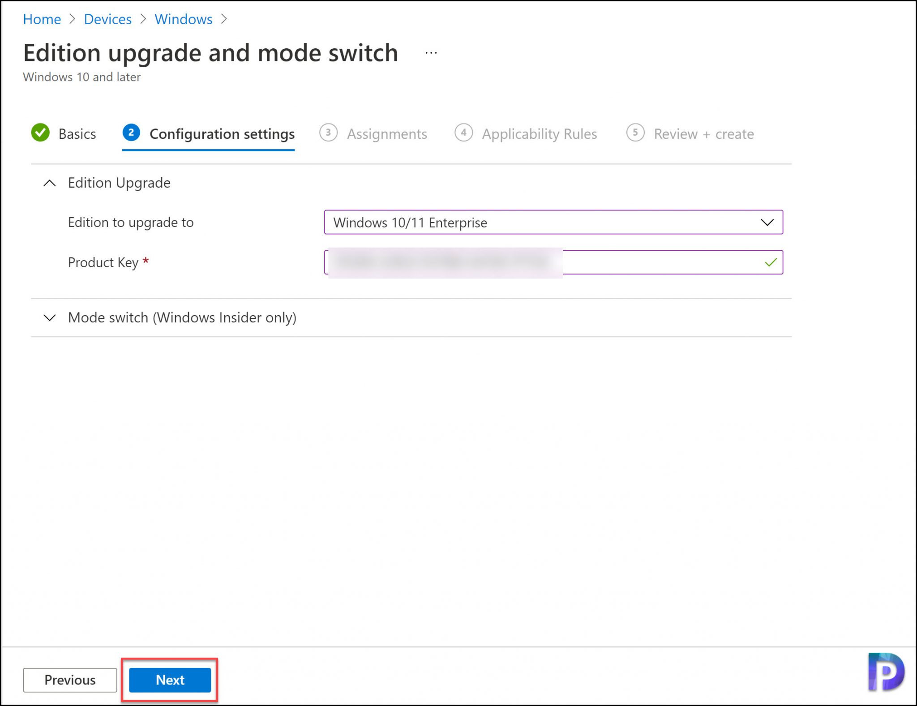Open the Edition to upgrade to dropdown
The height and width of the screenshot is (706, 917).
[x=553, y=222]
